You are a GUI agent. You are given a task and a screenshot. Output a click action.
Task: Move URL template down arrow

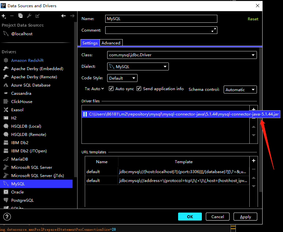click(254, 186)
